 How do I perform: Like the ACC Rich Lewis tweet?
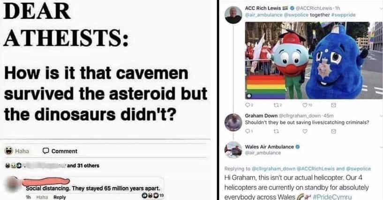pos(307,105)
